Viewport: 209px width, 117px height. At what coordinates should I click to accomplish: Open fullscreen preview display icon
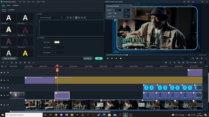(193, 58)
